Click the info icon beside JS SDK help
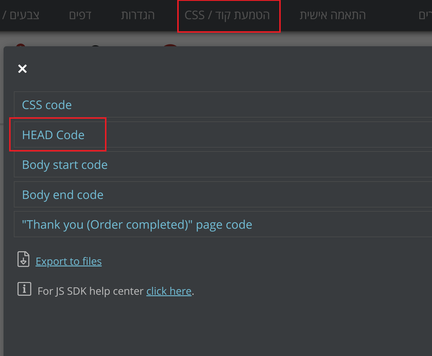The image size is (432, 356). point(24,289)
